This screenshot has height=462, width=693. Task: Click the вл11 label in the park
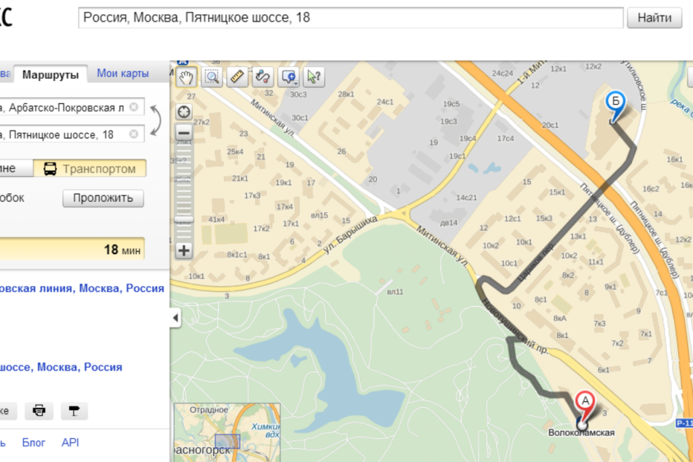pos(395,292)
